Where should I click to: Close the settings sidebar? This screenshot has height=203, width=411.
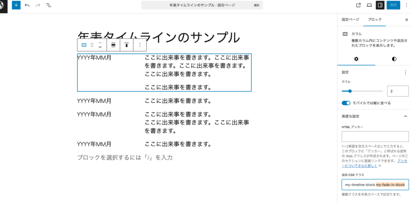click(407, 20)
